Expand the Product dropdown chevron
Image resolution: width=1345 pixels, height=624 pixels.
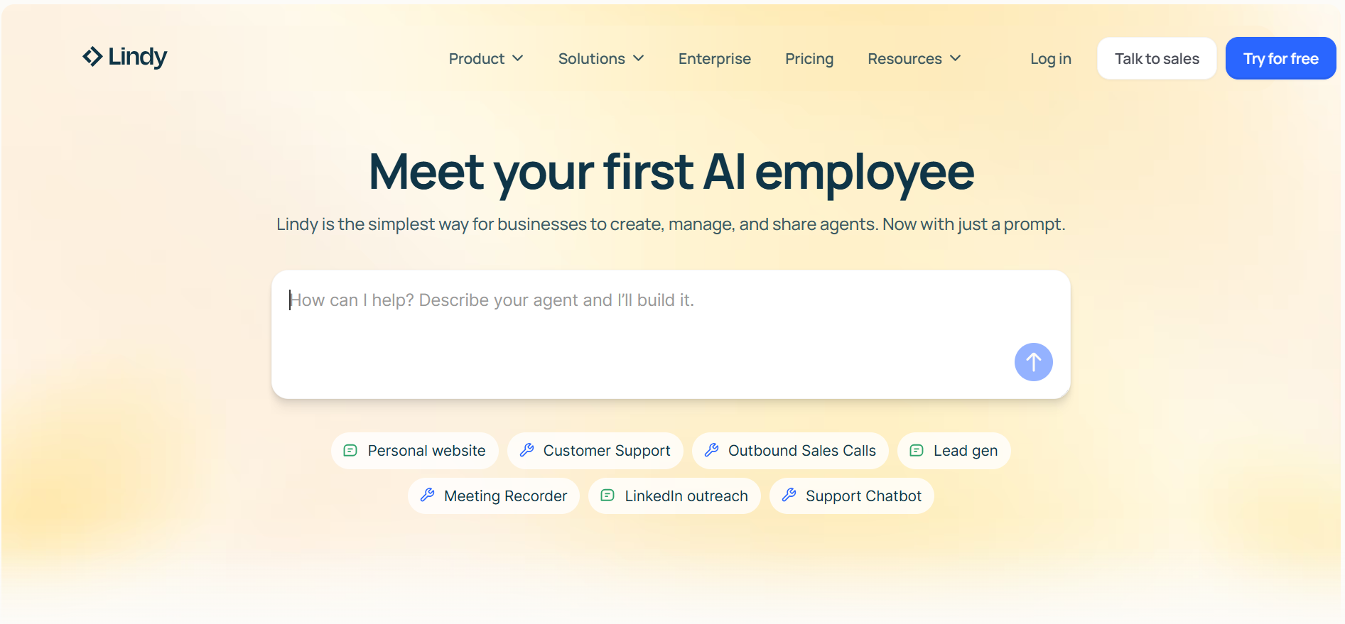point(518,58)
